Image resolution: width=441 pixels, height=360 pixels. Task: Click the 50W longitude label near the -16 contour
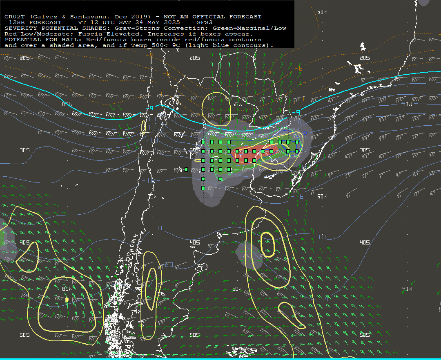pyautogui.click(x=322, y=196)
